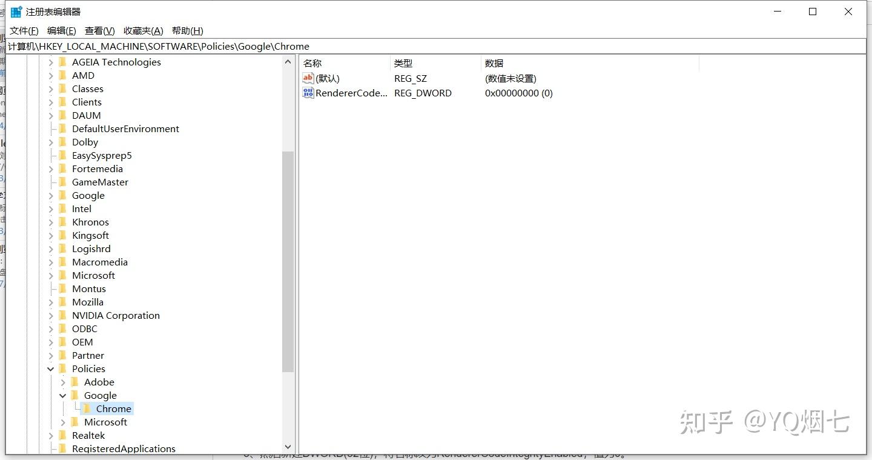
Task: Click the ODBC folder icon
Action: coord(63,328)
